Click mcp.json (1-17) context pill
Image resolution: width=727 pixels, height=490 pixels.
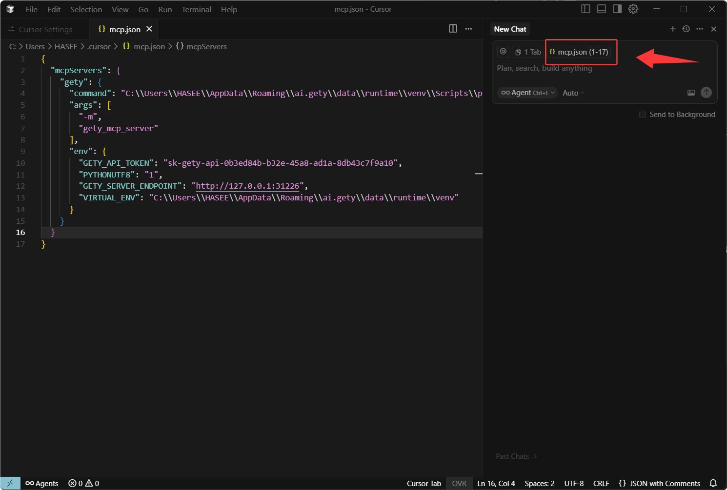(x=579, y=52)
